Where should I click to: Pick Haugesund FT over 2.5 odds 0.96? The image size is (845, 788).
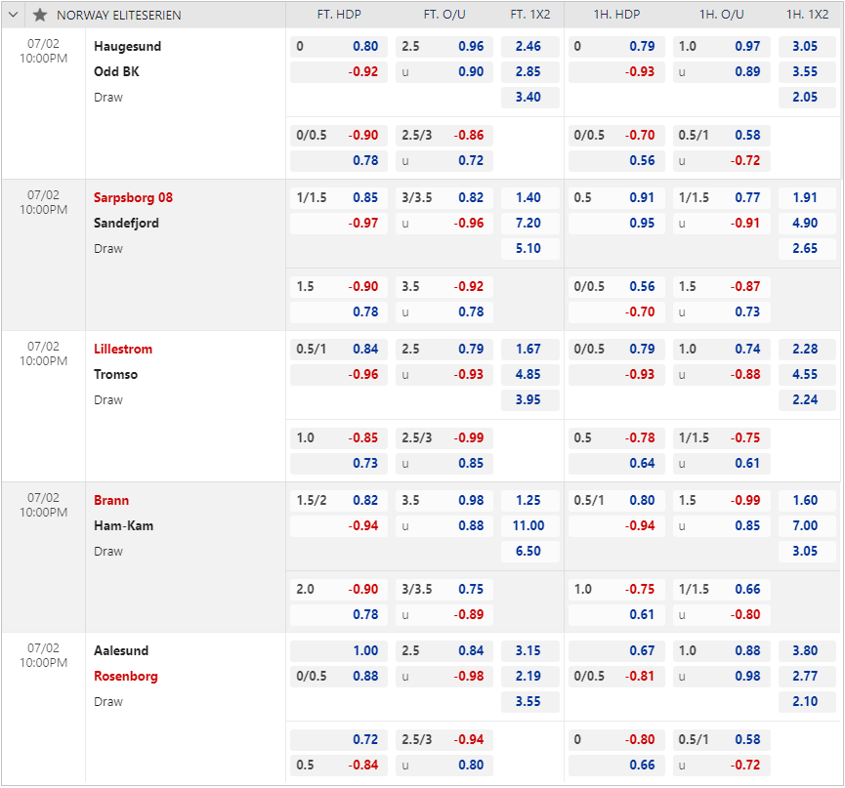pyautogui.click(x=444, y=46)
